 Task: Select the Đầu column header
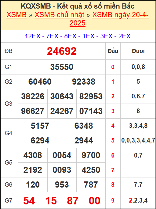tap(113, 51)
